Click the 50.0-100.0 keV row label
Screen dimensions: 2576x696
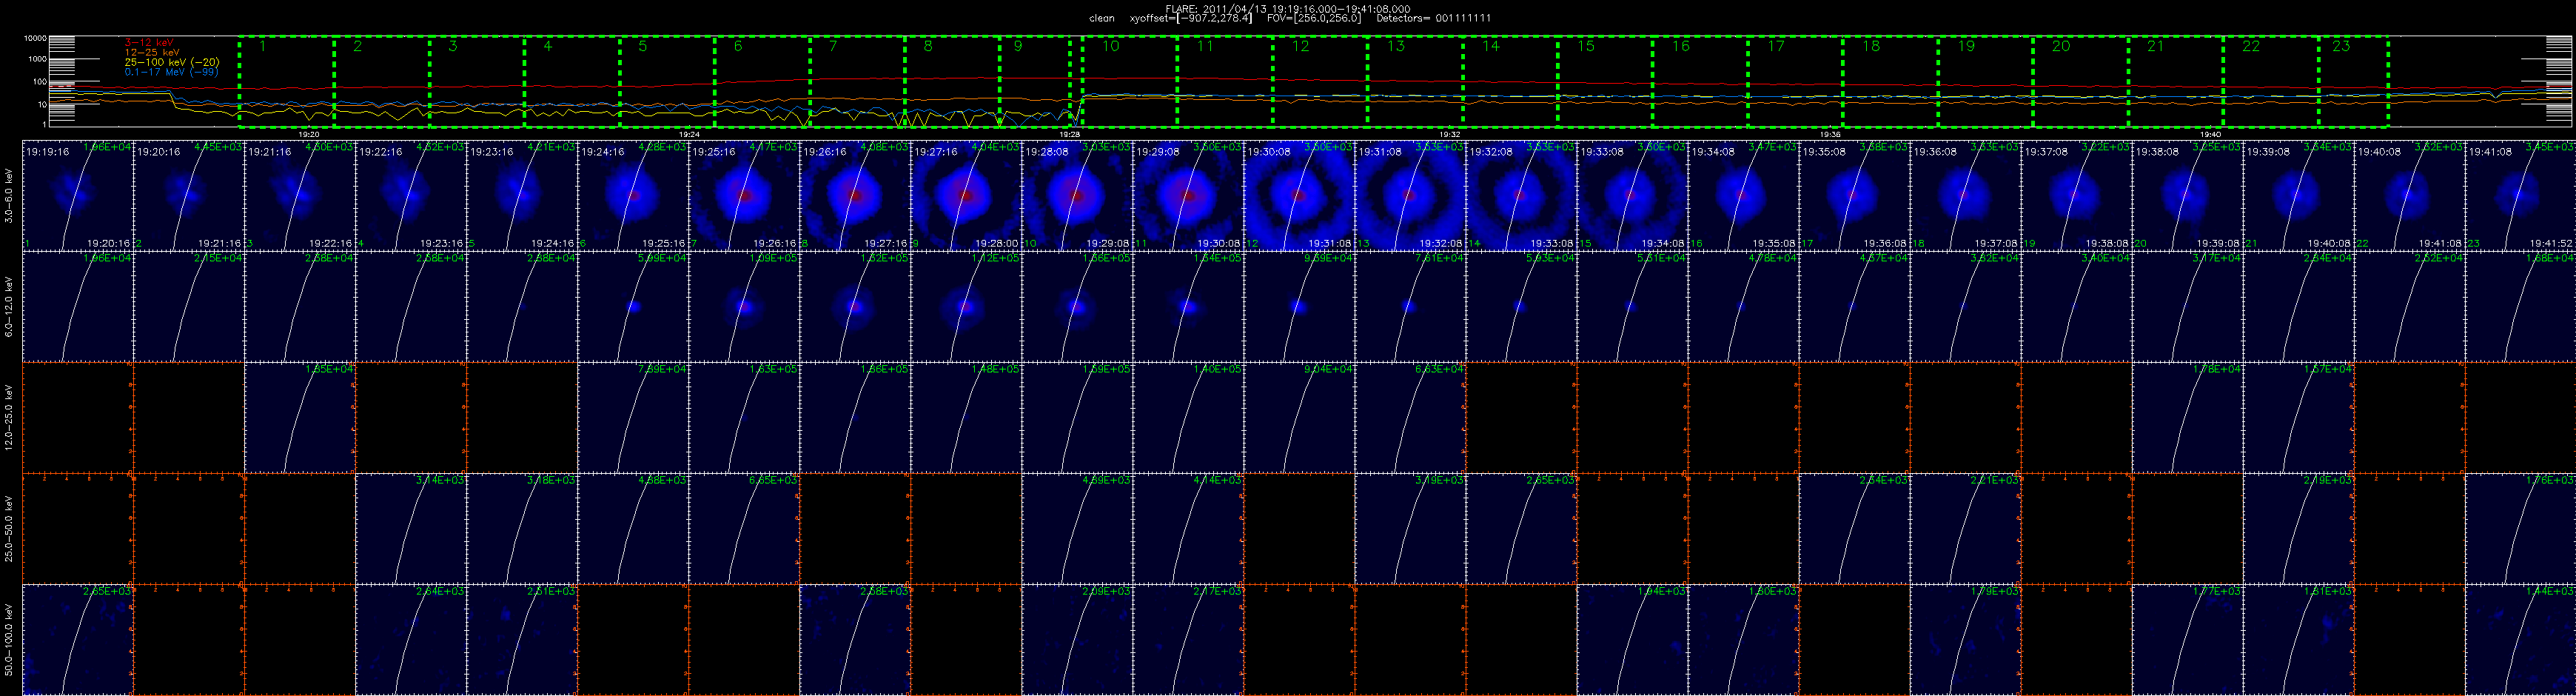[x=9, y=639]
